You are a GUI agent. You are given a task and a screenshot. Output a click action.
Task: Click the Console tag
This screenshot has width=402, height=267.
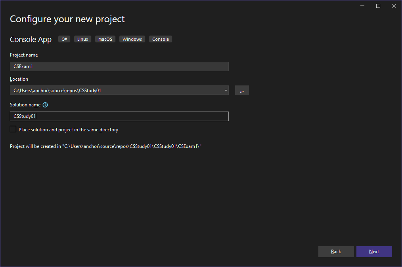coord(161,39)
